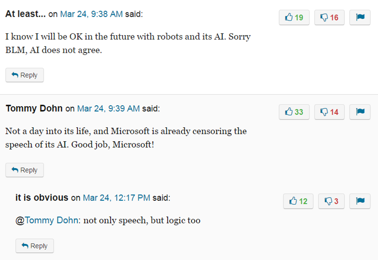This screenshot has width=378, height=260.
Task: Click the "it is obvious" author name
Action: [42, 198]
